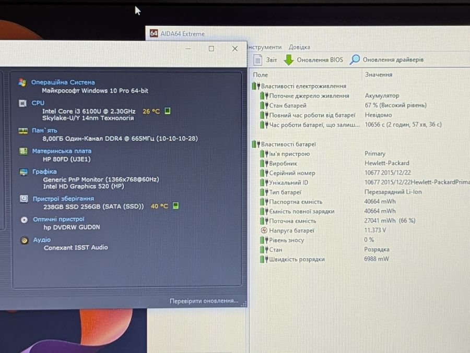Click the Акумулятор value

(382, 96)
